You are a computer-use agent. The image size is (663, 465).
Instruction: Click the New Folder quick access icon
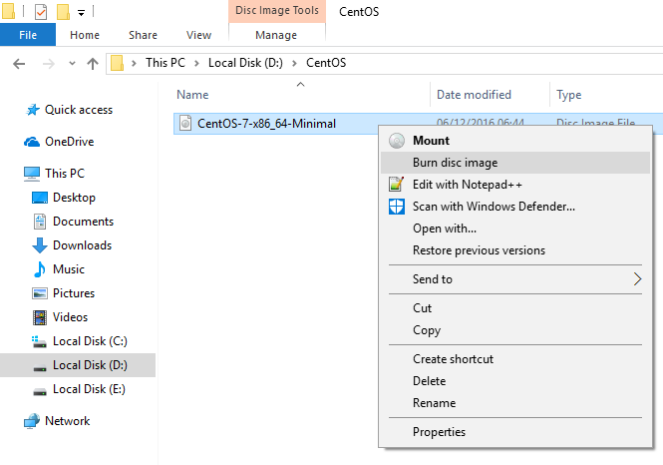tap(63, 11)
